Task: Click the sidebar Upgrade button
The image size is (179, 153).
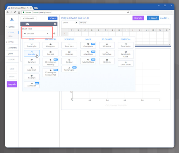Action: click(x=12, y=84)
